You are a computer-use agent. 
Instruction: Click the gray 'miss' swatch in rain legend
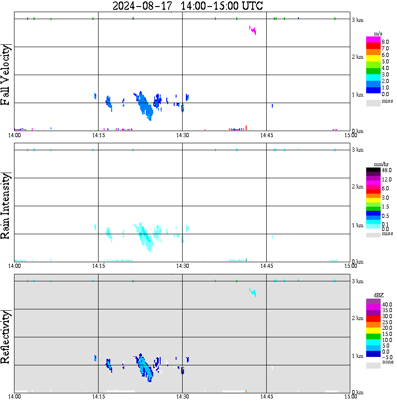click(x=373, y=235)
